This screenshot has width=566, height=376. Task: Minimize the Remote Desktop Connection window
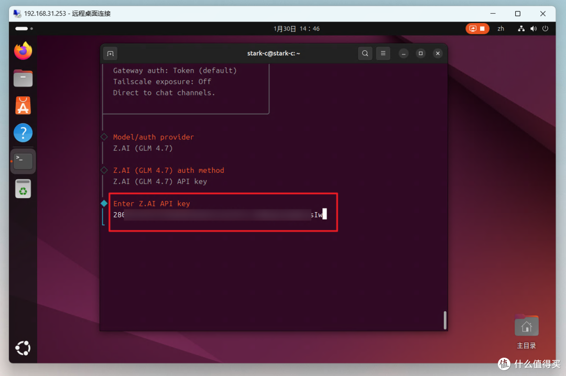pyautogui.click(x=493, y=14)
